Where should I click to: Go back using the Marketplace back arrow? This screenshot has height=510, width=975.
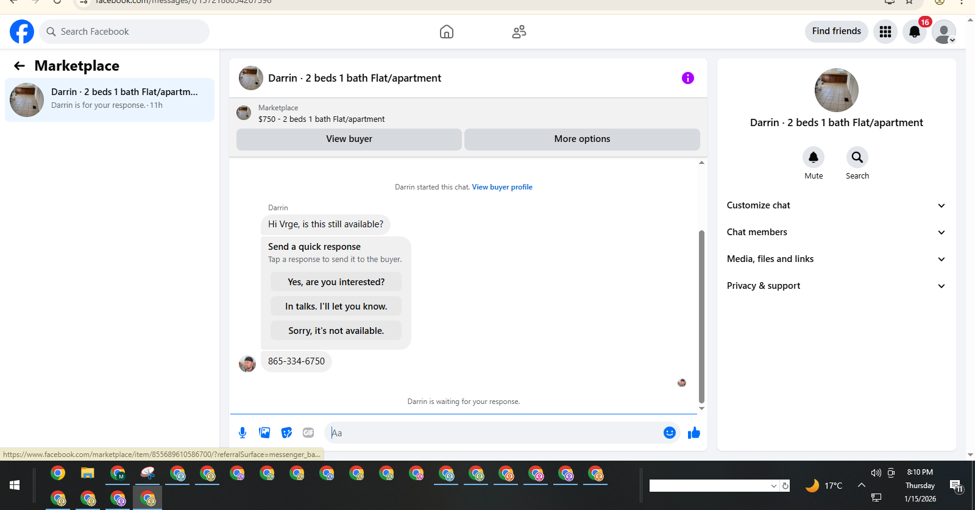(x=19, y=66)
